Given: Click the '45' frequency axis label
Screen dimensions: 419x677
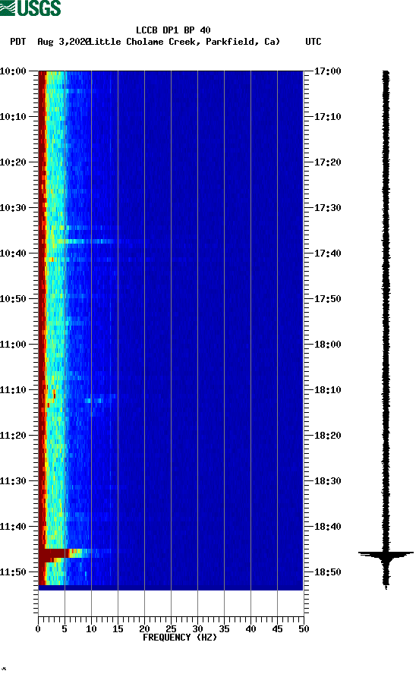Looking at the screenshot, I should [x=277, y=629].
